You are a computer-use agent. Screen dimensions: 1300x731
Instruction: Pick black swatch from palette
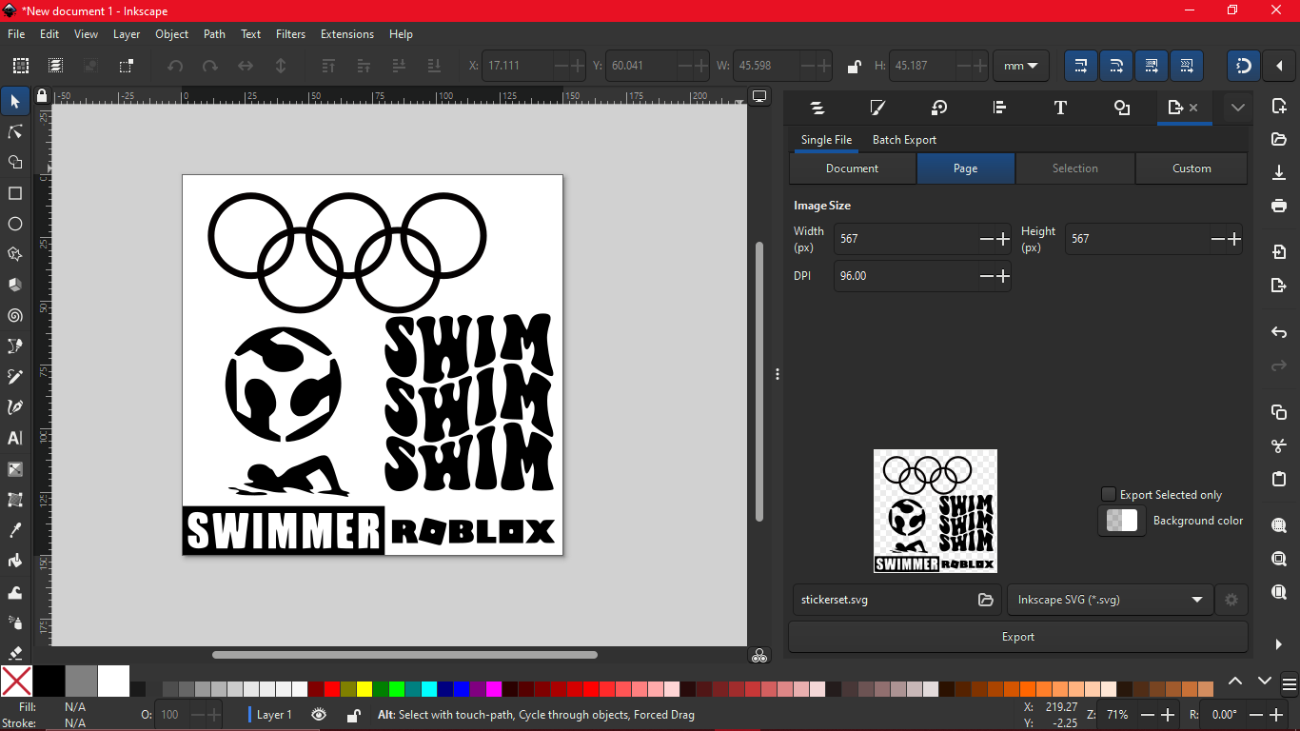pos(49,682)
